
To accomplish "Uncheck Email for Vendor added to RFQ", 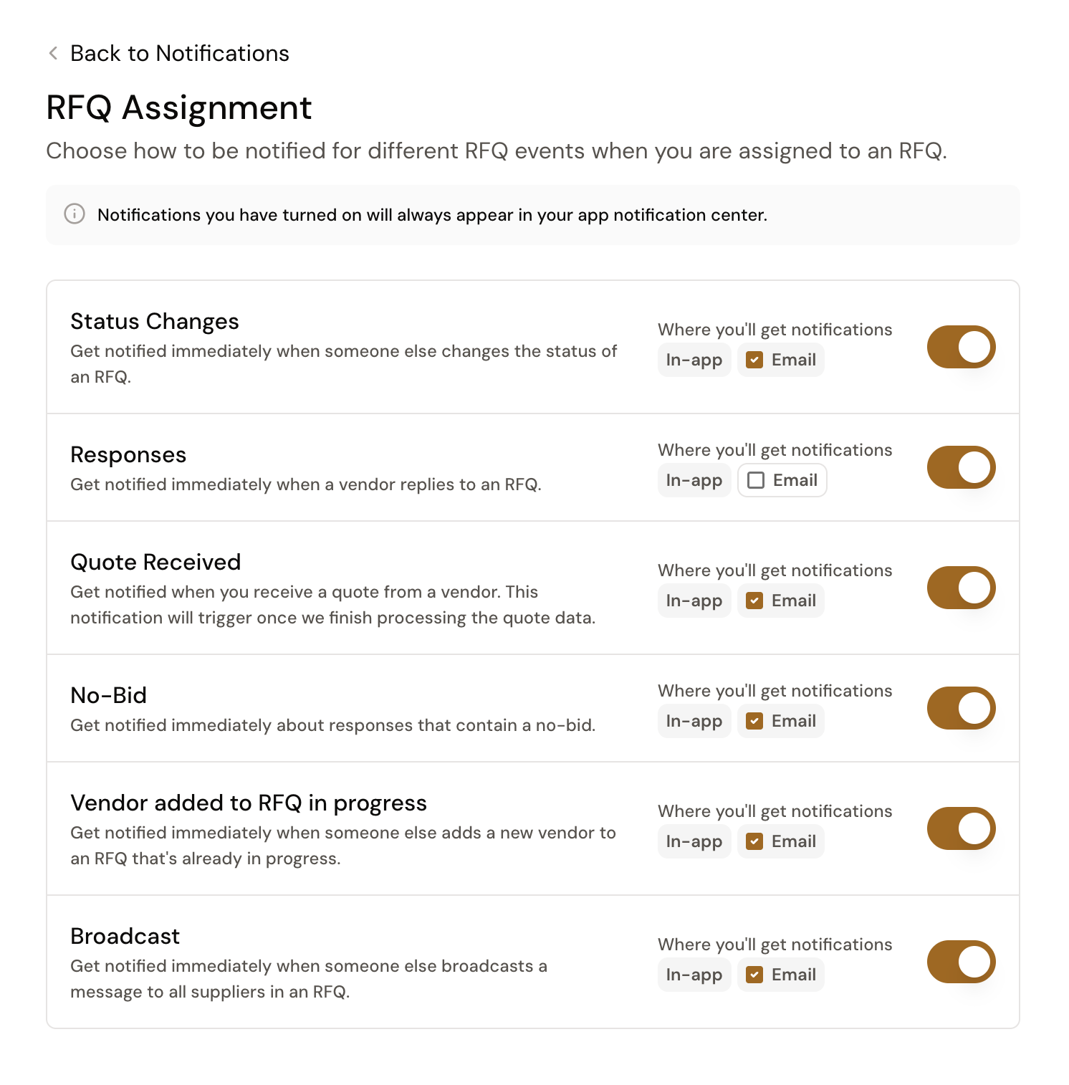I will point(754,841).
